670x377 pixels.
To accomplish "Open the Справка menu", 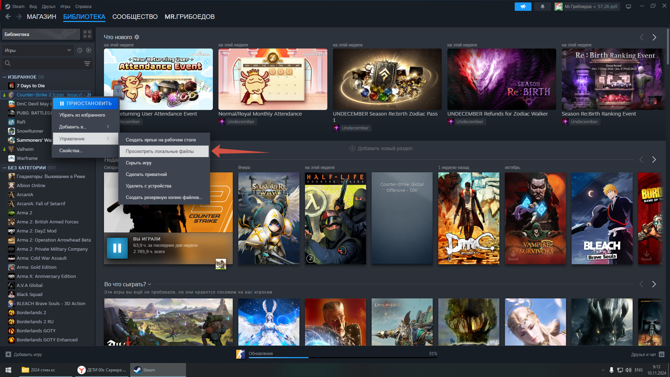I will click(x=83, y=6).
